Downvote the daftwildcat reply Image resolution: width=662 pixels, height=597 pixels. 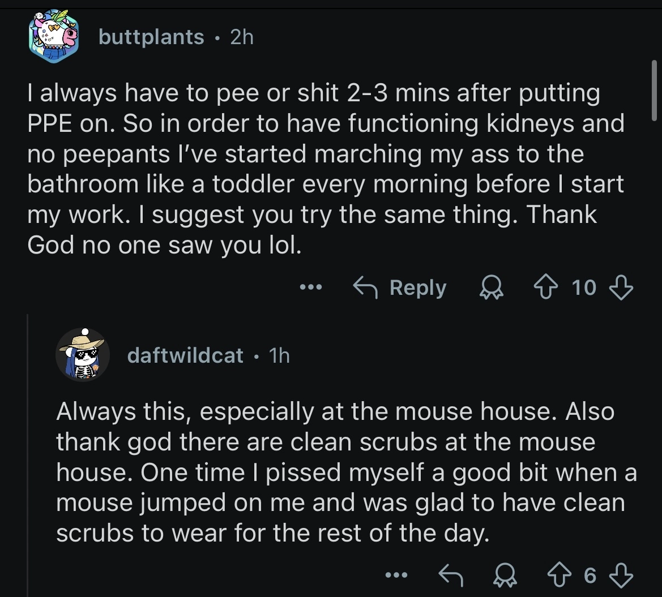click(621, 575)
